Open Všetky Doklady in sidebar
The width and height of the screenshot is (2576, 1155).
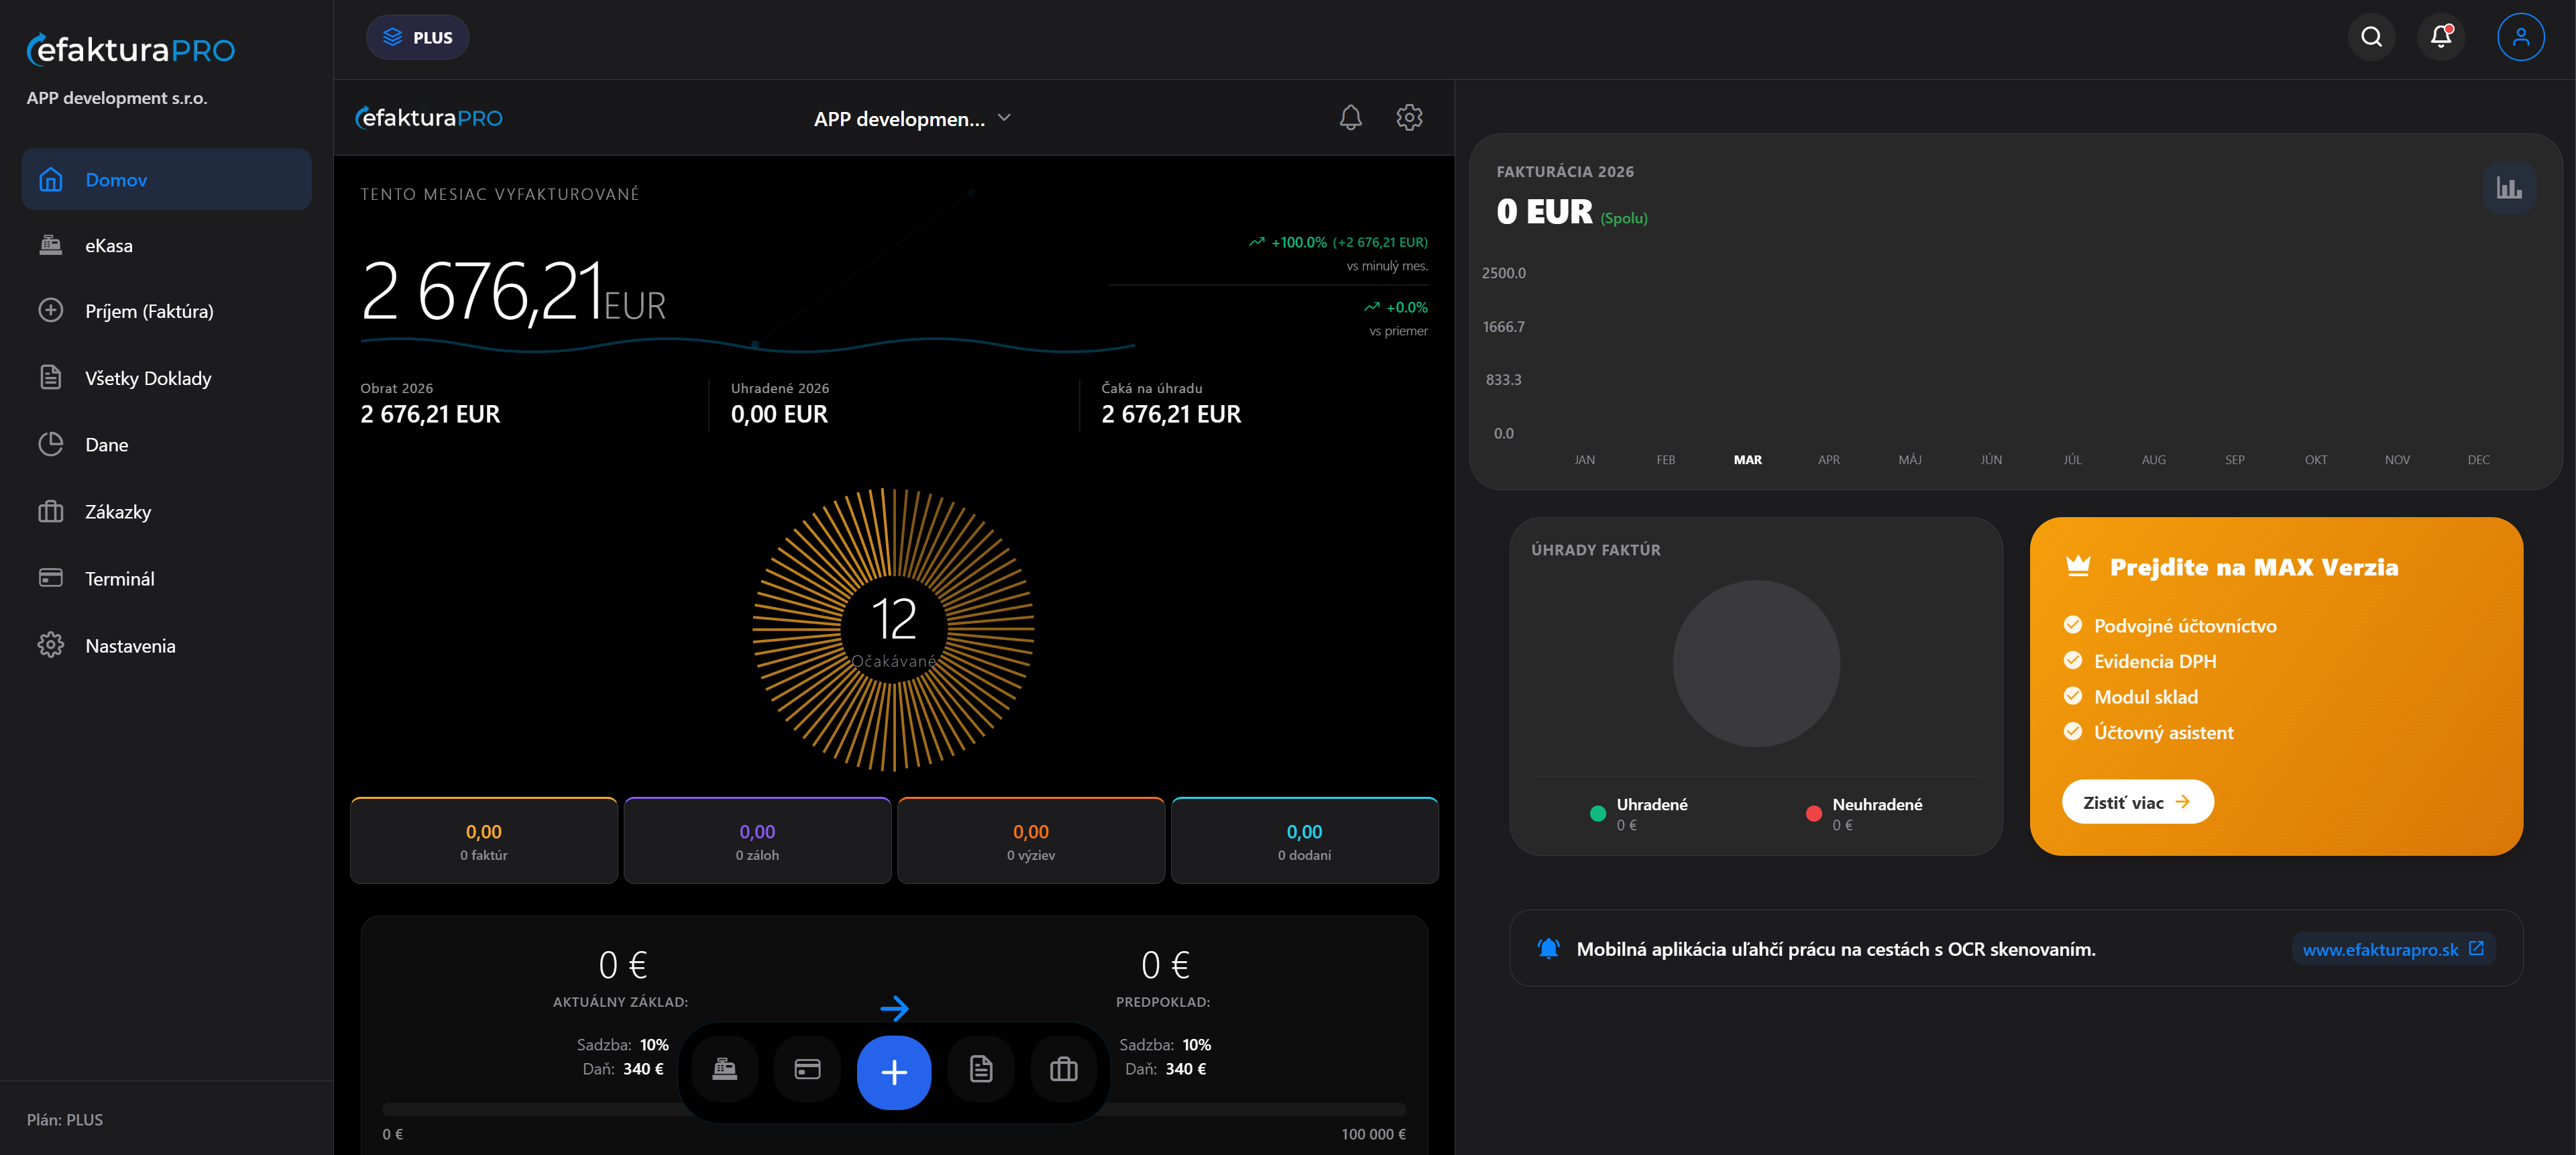pyautogui.click(x=166, y=378)
